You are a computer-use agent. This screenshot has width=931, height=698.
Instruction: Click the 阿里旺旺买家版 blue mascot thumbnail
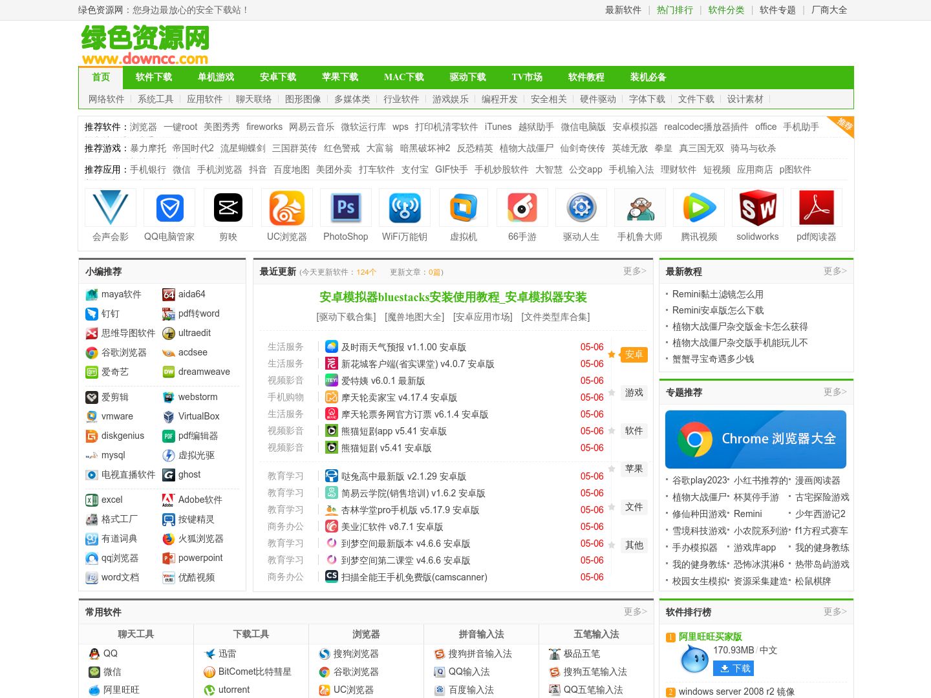(695, 660)
